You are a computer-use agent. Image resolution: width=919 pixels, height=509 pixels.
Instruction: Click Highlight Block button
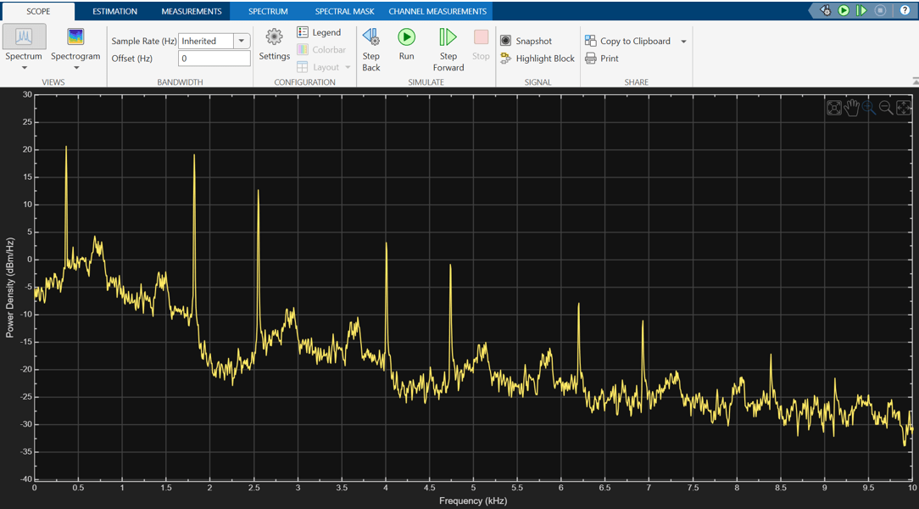(x=537, y=59)
